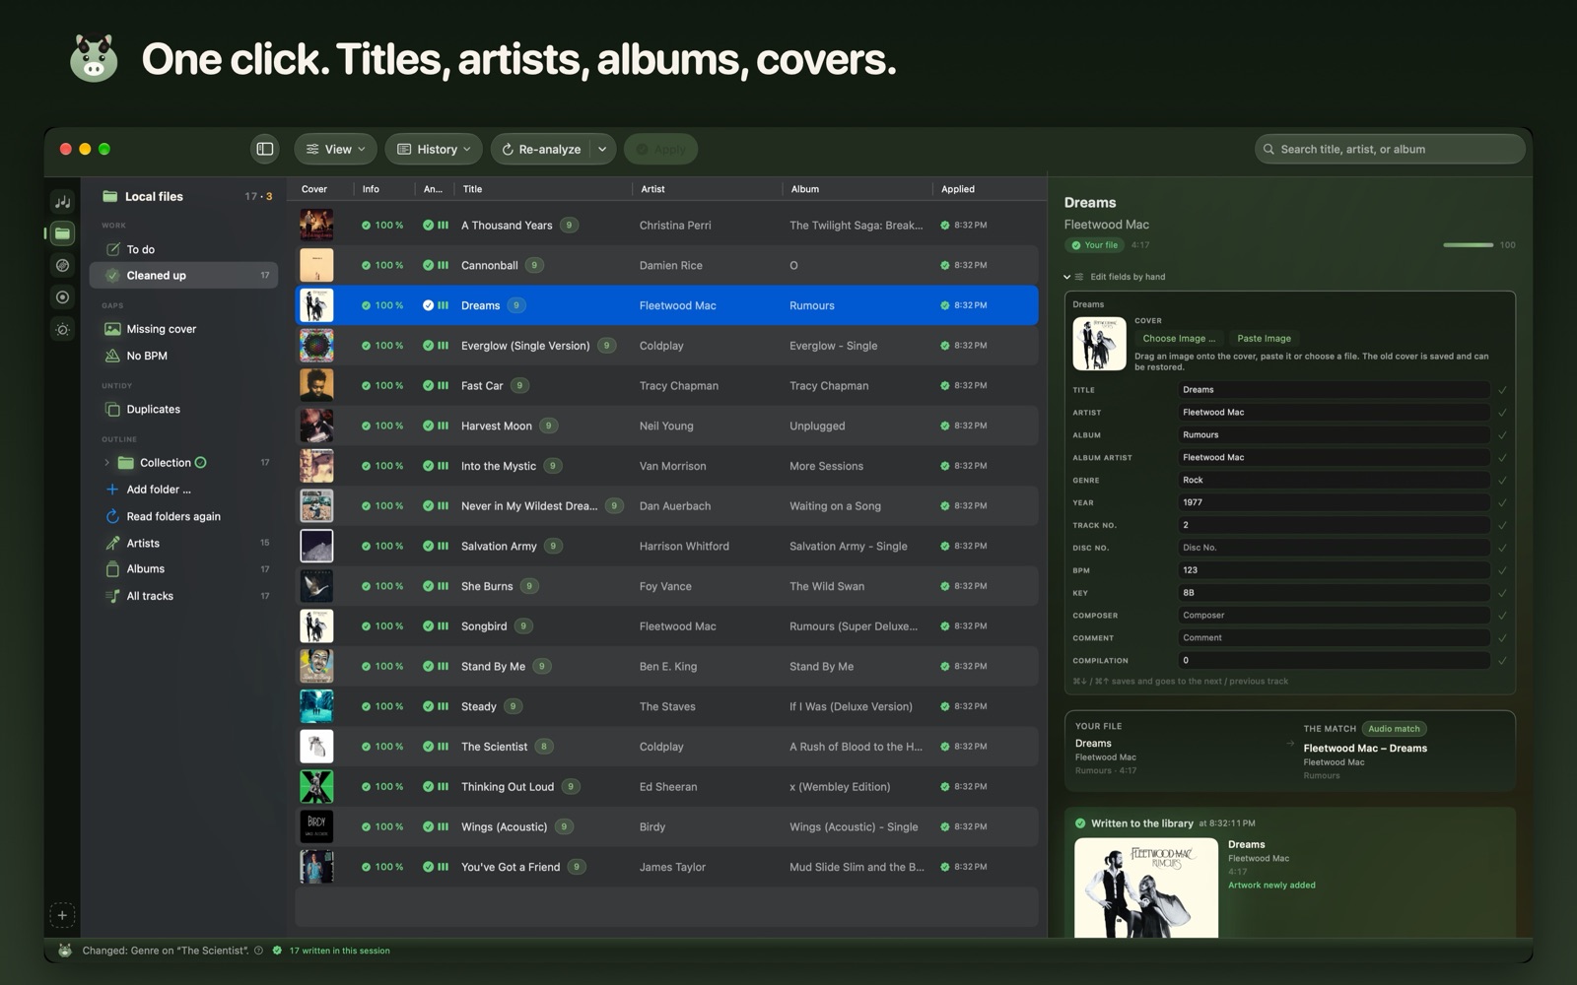1577x985 pixels.
Task: Click the Albums stack icon
Action: click(112, 568)
